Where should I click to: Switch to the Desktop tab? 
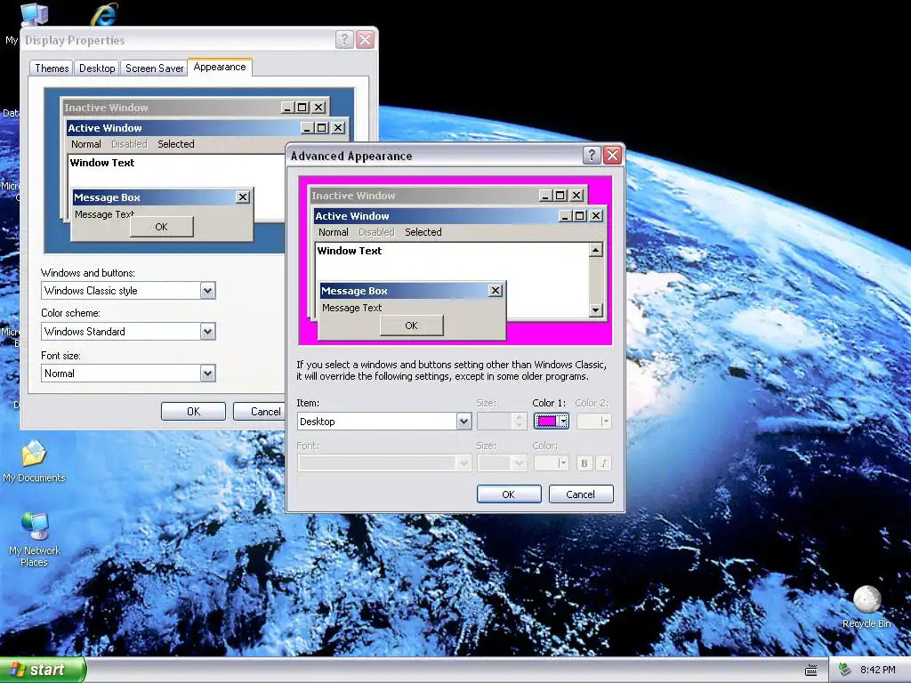click(97, 68)
